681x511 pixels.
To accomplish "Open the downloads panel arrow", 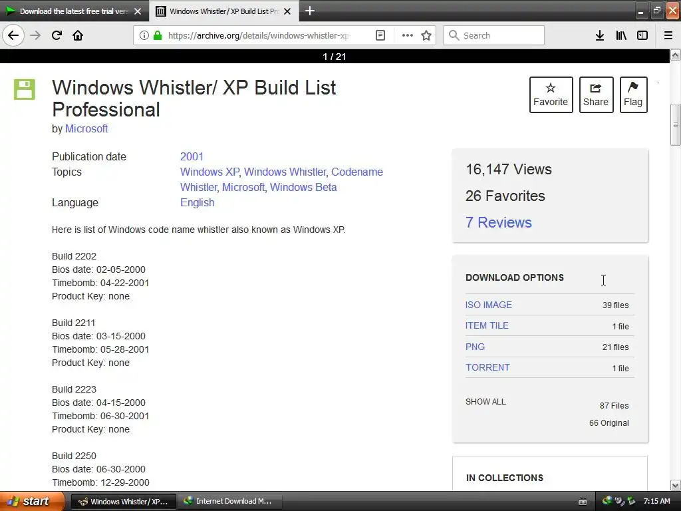I will pos(600,35).
